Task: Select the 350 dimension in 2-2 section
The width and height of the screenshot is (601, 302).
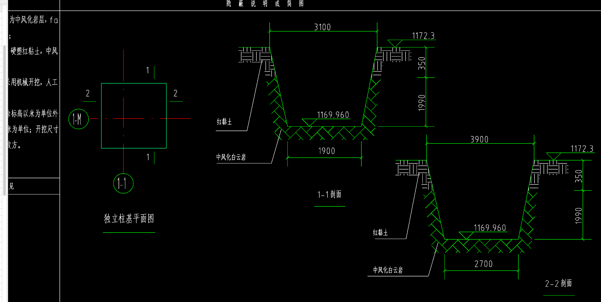Action: tap(578, 176)
